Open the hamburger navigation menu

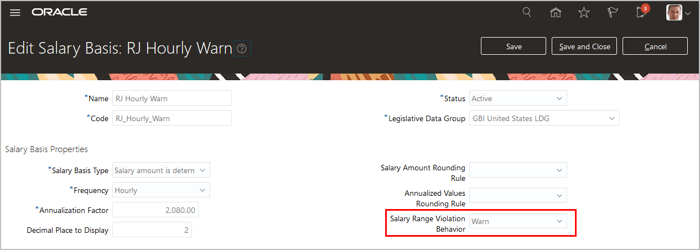click(15, 12)
